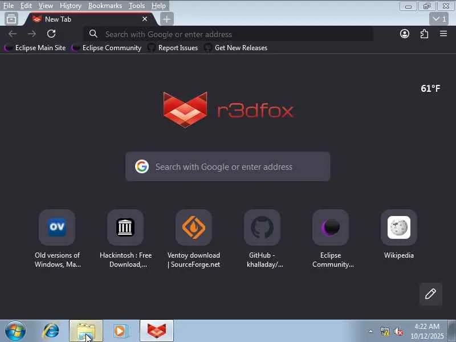Open the hamburger application menu
Viewport: 456px width, 342px height.
pyautogui.click(x=443, y=34)
